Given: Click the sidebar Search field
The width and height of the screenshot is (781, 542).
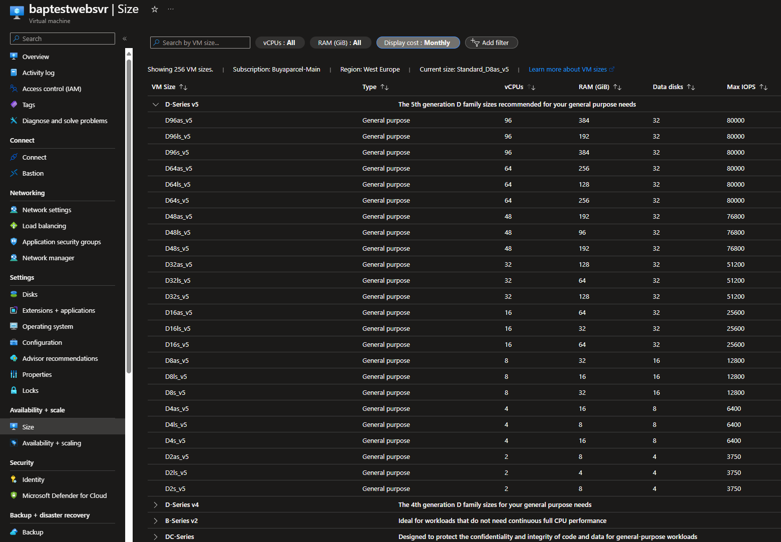Looking at the screenshot, I should pyautogui.click(x=63, y=39).
